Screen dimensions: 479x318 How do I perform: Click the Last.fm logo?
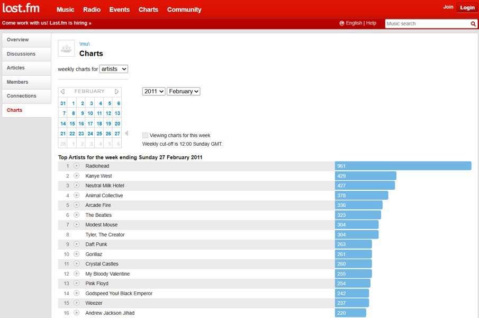click(21, 8)
